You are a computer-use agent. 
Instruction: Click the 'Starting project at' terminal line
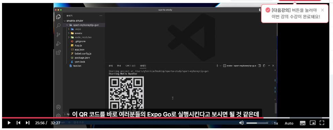[x=158, y=71]
